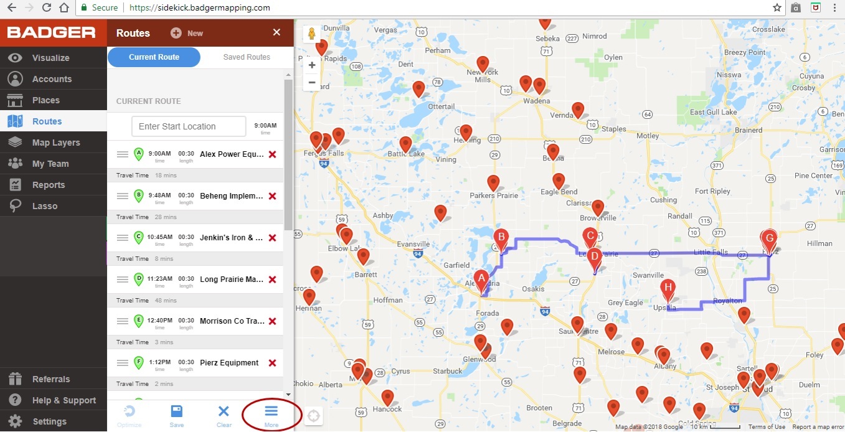Open the Reports menu item
The height and width of the screenshot is (432, 845).
tap(54, 185)
